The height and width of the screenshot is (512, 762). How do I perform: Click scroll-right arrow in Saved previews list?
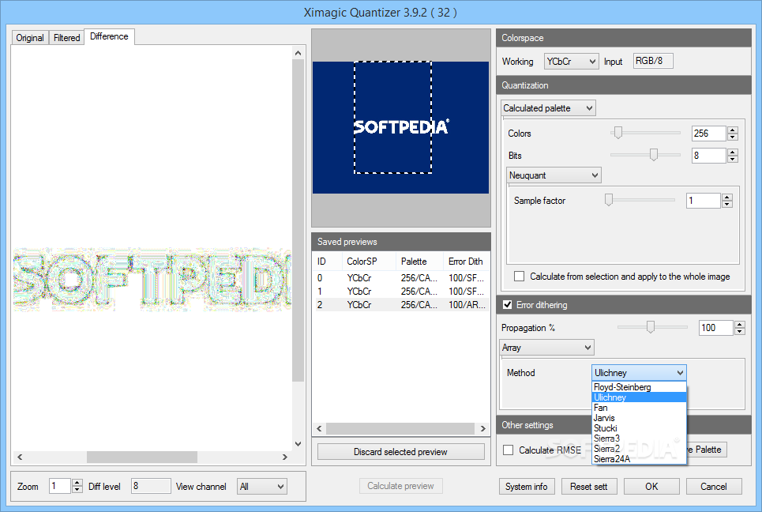(x=482, y=428)
